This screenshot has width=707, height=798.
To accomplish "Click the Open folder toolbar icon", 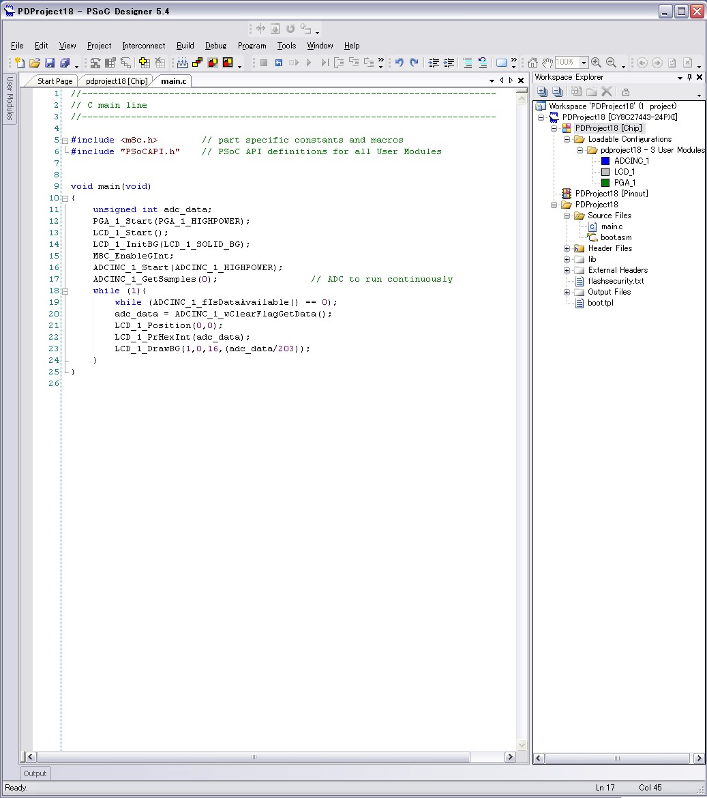I will (34, 63).
